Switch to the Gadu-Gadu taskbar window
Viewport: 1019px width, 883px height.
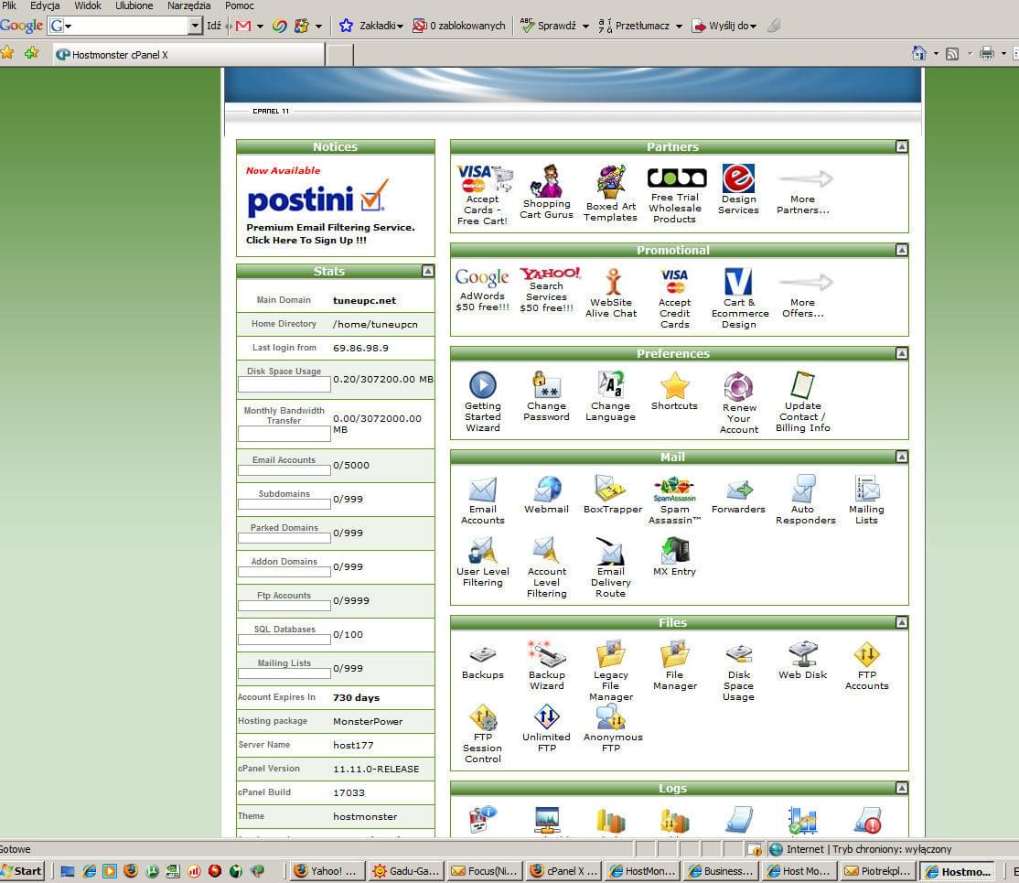click(406, 871)
